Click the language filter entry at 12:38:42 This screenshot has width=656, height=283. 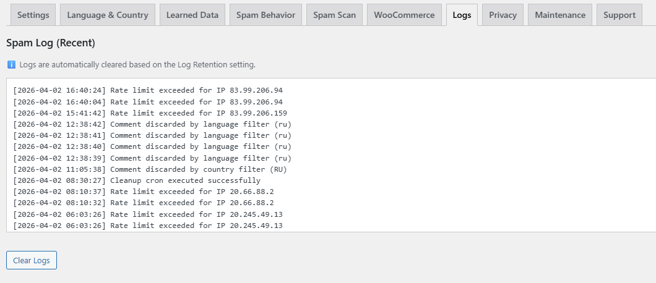pyautogui.click(x=152, y=124)
